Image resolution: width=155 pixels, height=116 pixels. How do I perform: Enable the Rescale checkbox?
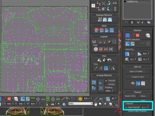[106, 80]
